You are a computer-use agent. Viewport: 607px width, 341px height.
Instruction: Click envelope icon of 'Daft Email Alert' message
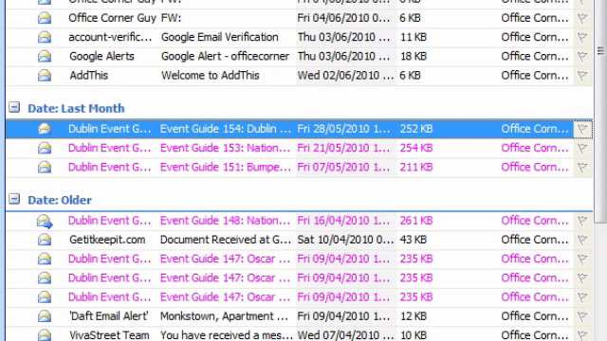pyautogui.click(x=45, y=316)
